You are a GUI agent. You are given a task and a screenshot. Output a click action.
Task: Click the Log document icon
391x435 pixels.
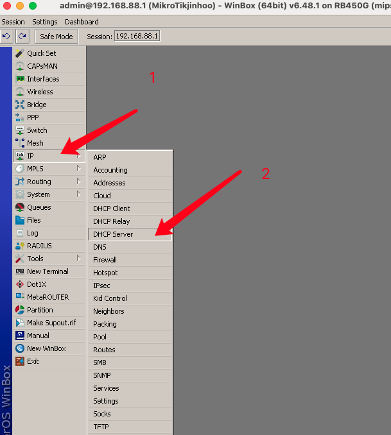coord(20,233)
